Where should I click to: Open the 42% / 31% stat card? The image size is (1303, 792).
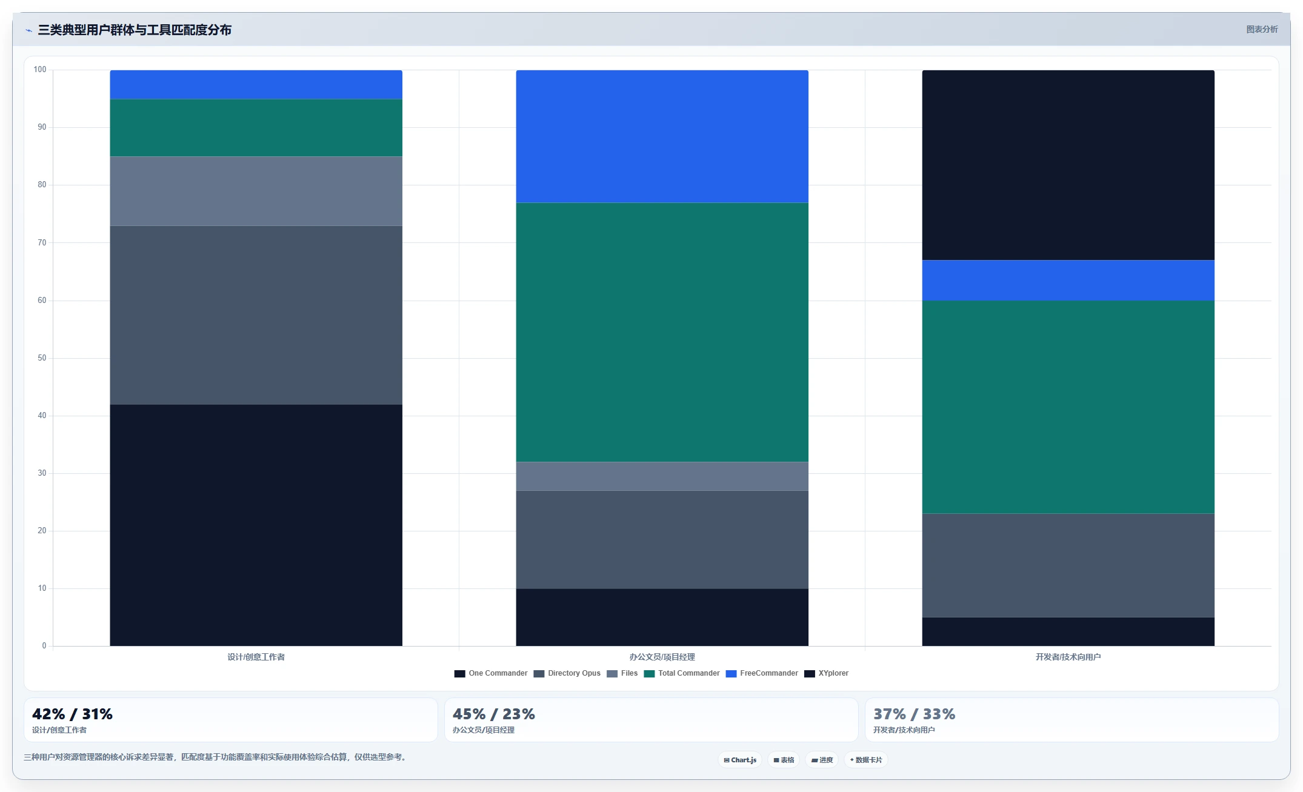tap(230, 720)
